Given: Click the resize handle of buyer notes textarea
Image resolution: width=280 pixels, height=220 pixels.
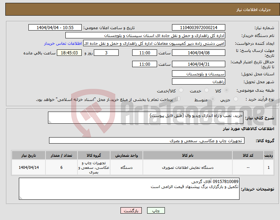Looking at the screenshot, I should (21, 198).
